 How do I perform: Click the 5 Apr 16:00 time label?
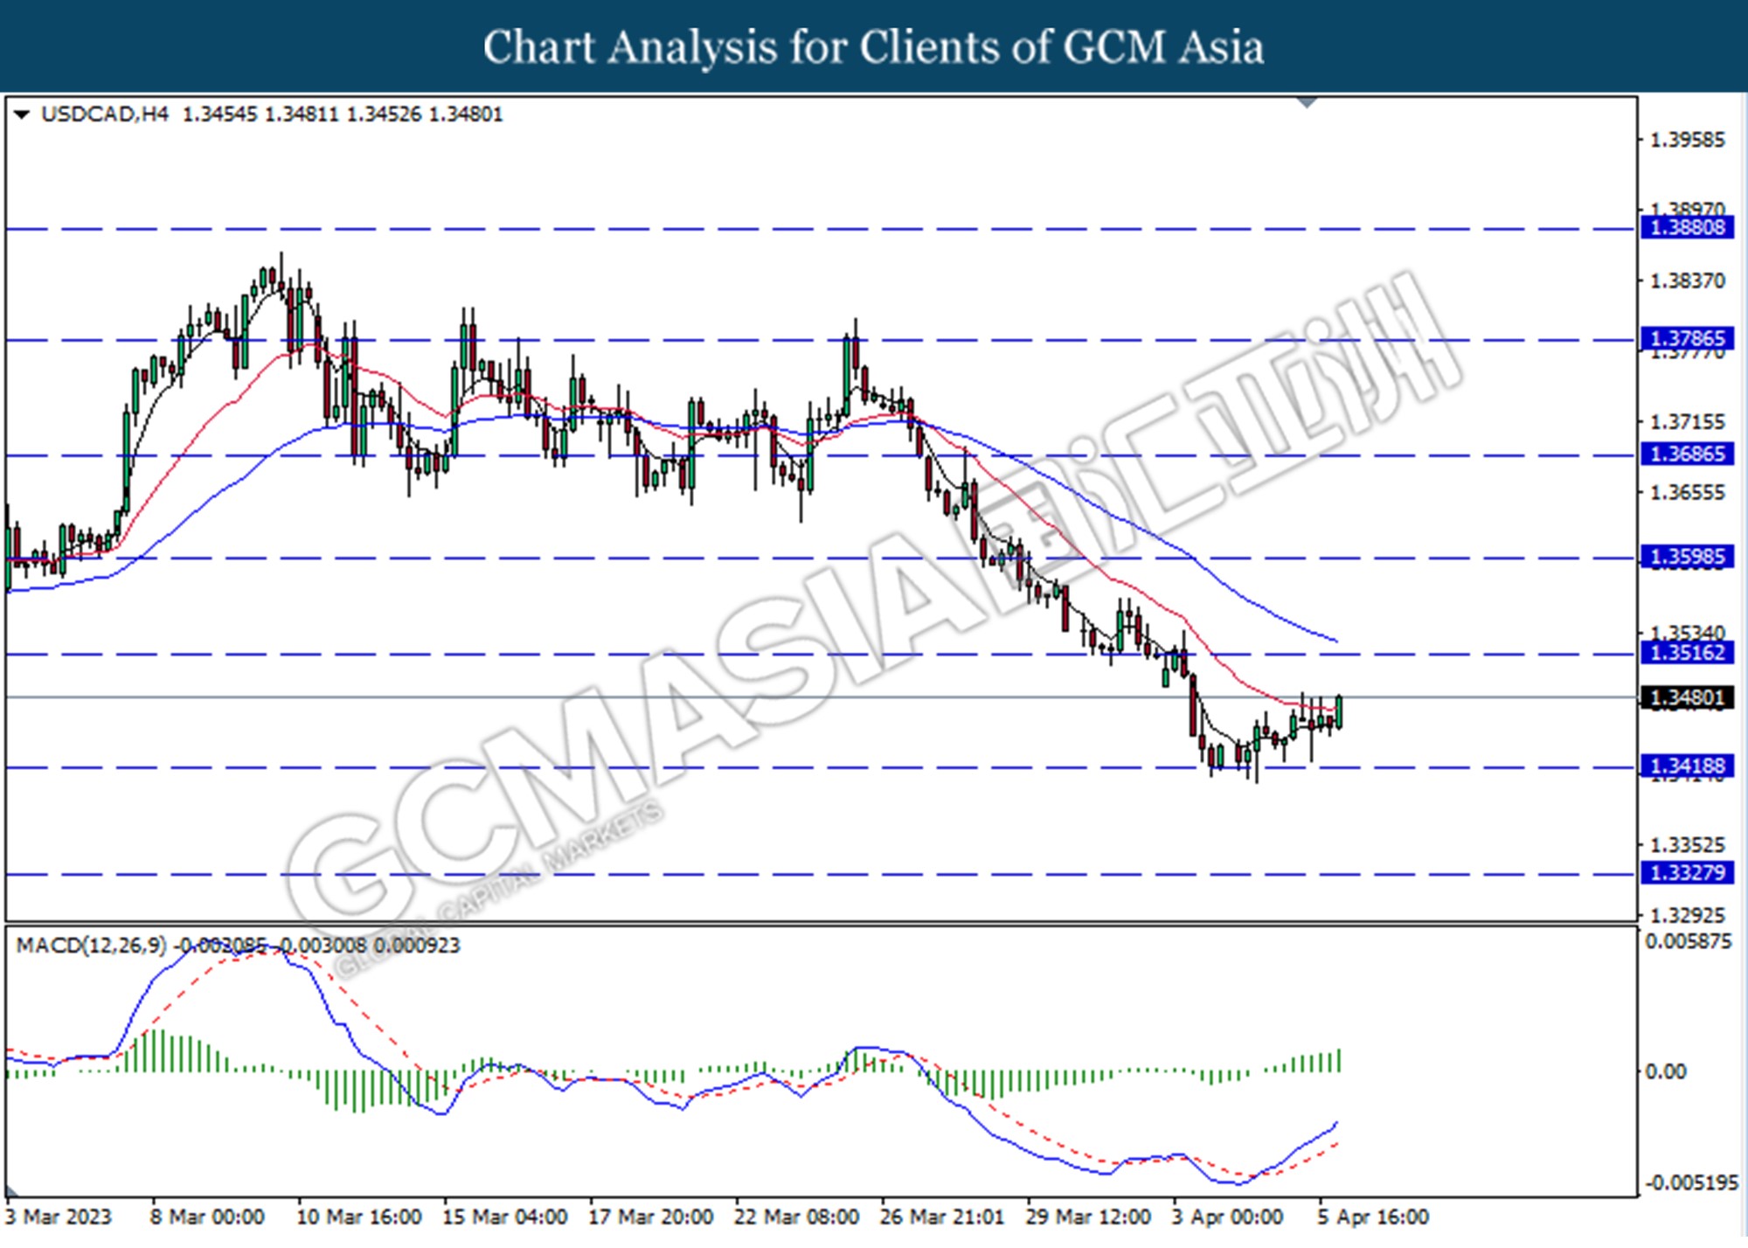click(x=1373, y=1217)
